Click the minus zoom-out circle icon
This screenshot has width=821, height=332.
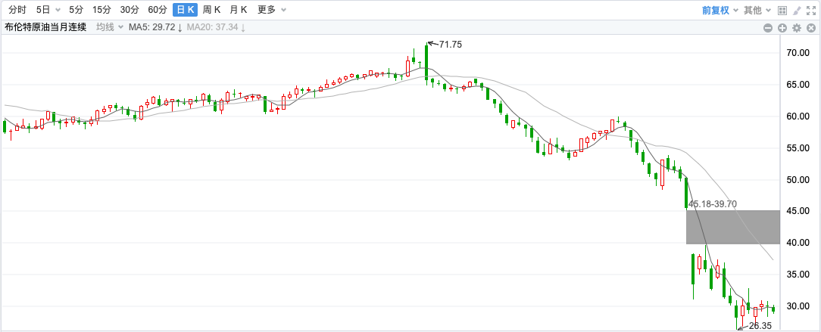767,28
